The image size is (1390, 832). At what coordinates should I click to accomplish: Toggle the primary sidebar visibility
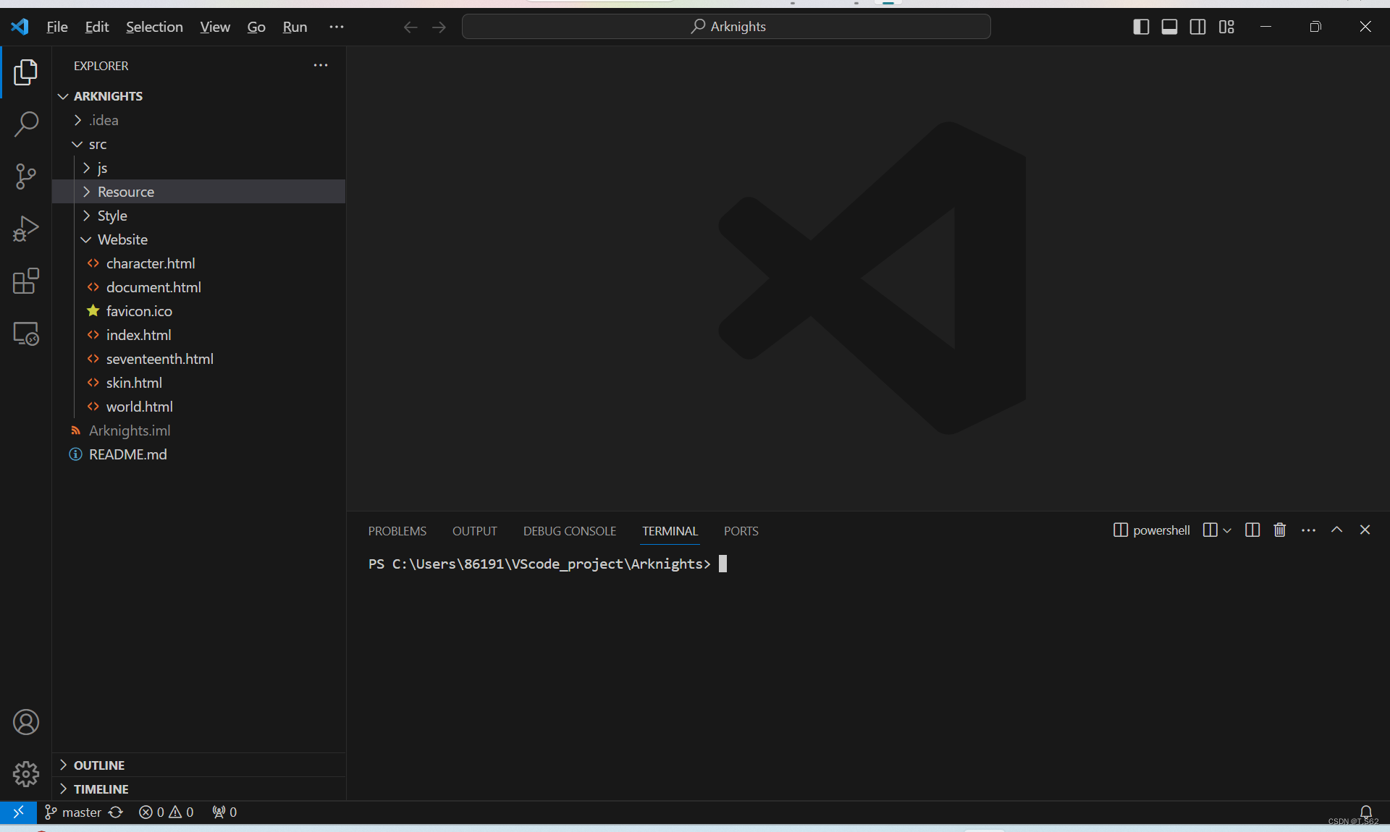coord(1140,27)
